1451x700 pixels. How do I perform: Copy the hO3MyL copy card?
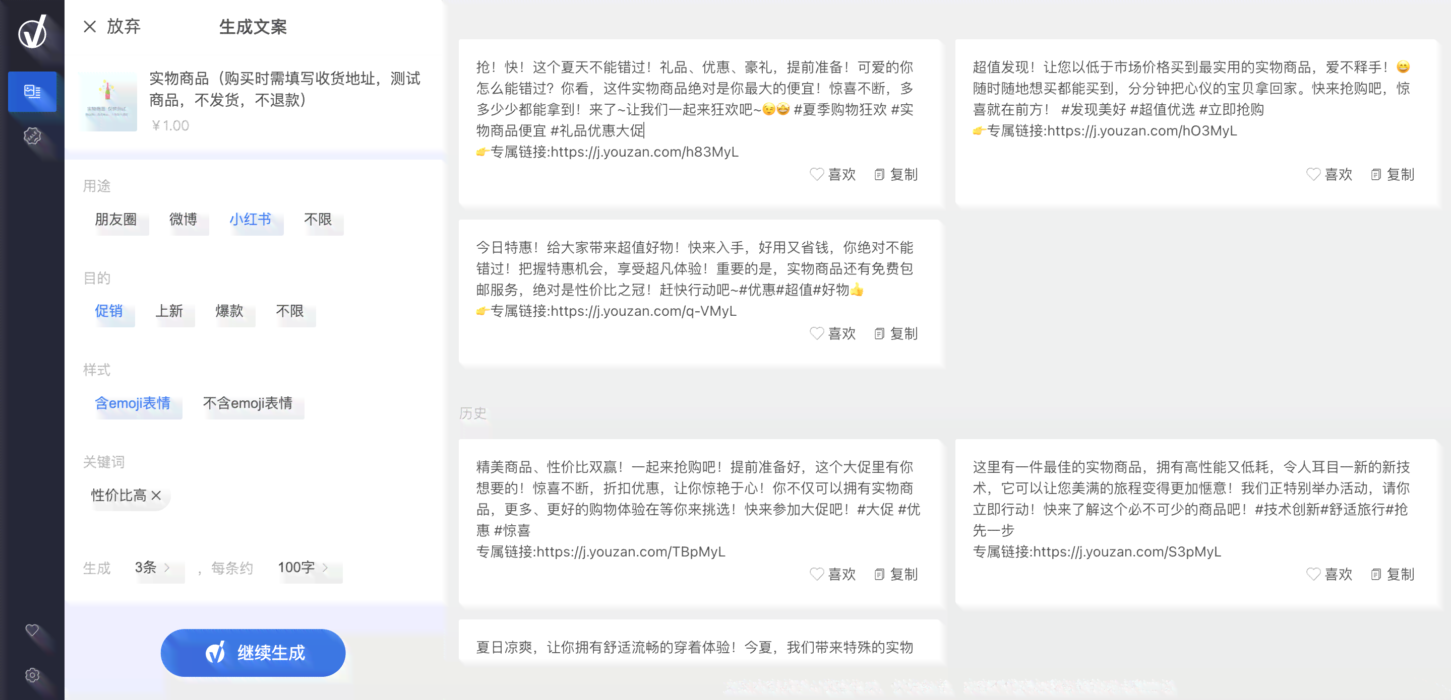1393,174
